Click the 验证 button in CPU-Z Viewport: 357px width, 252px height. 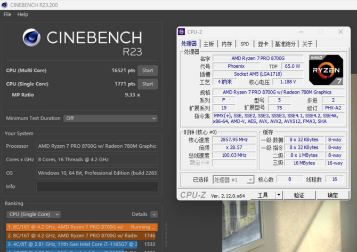pyautogui.click(x=299, y=195)
